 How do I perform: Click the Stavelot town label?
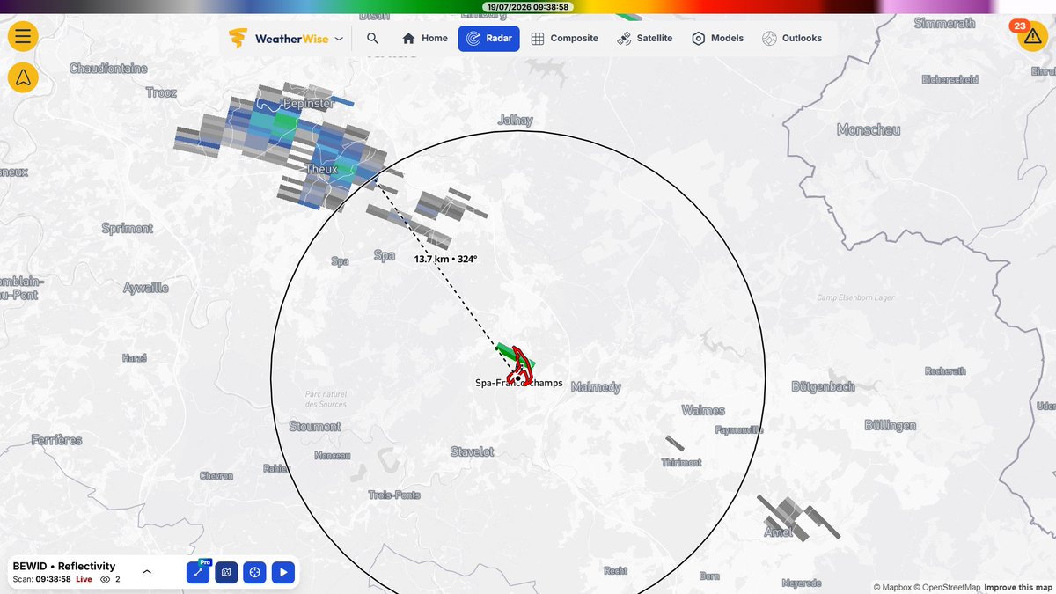[x=473, y=451]
